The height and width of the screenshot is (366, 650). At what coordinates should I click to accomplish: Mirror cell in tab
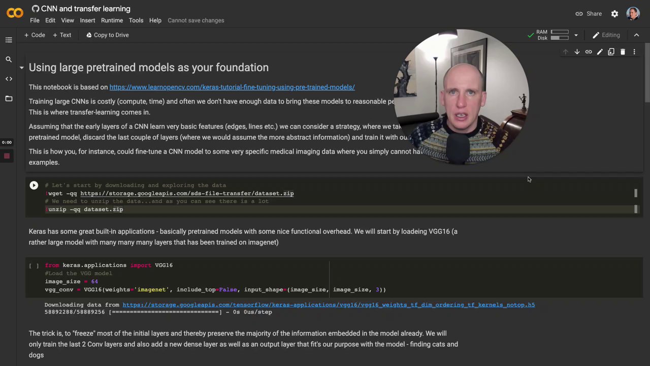coord(611,52)
